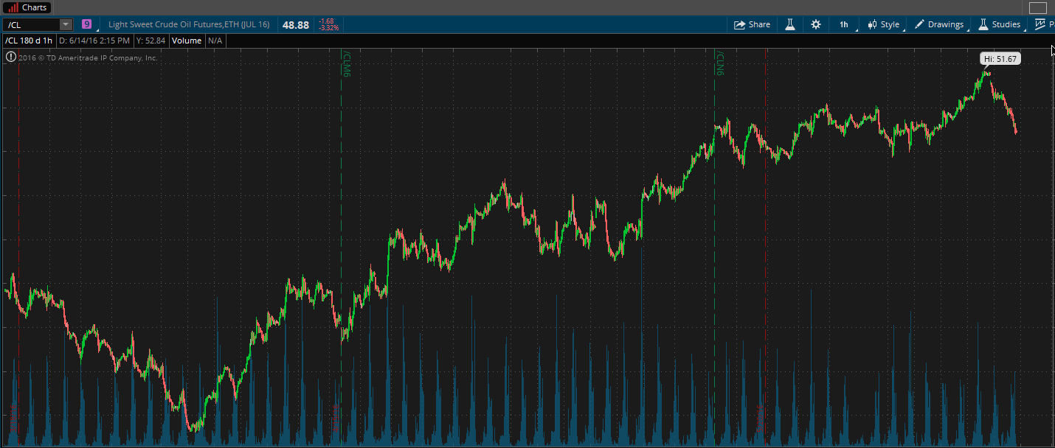Click the Volume label in status row

[187, 41]
